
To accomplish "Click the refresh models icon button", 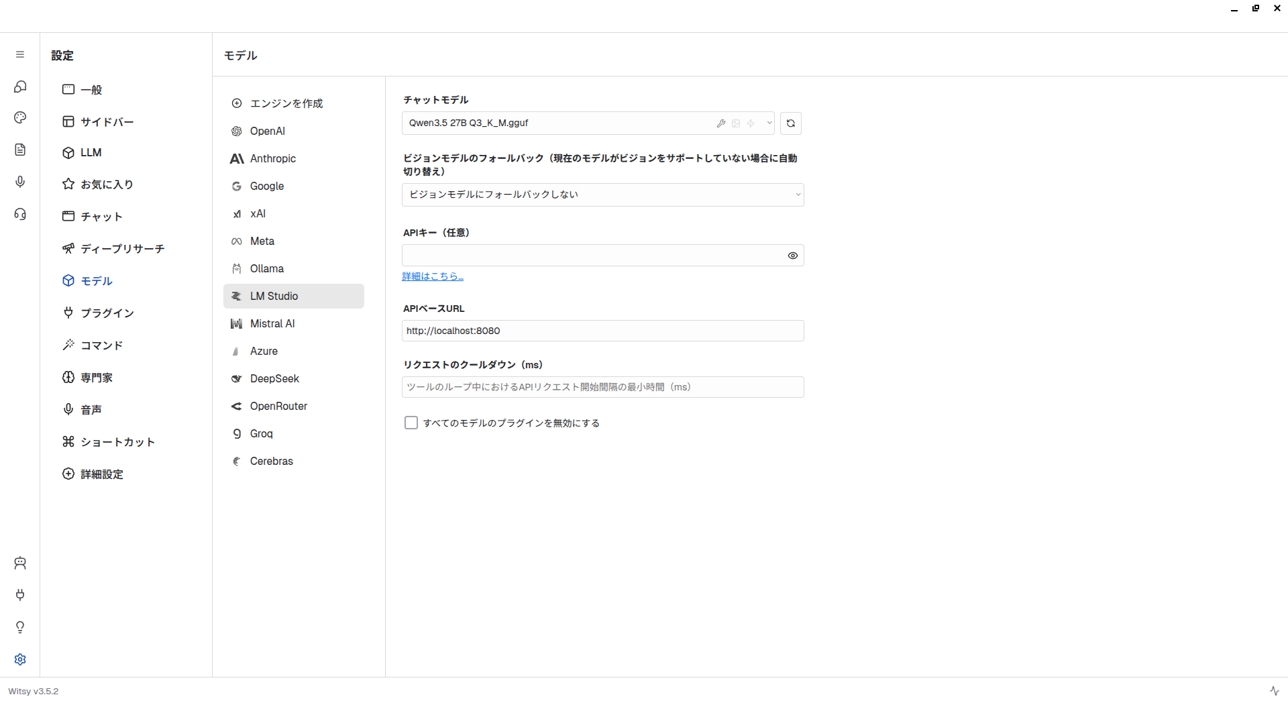I will click(791, 123).
